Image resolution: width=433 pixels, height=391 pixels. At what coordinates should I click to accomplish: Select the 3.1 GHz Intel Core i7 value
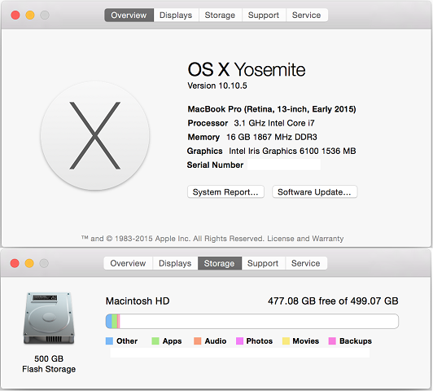(274, 123)
